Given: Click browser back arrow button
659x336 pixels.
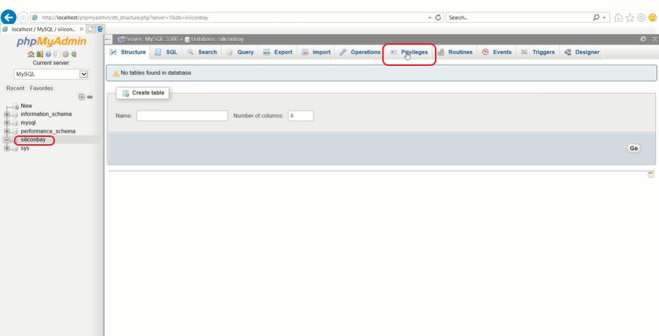Looking at the screenshot, I should (10, 17).
